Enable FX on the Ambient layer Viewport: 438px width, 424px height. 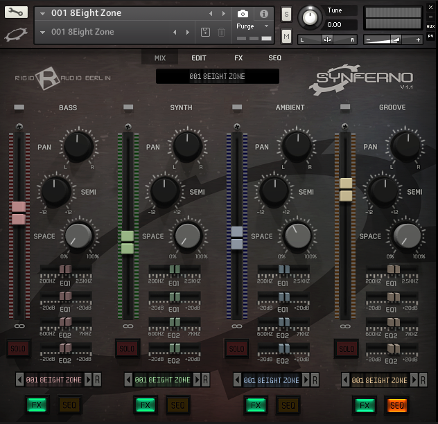[x=254, y=405]
